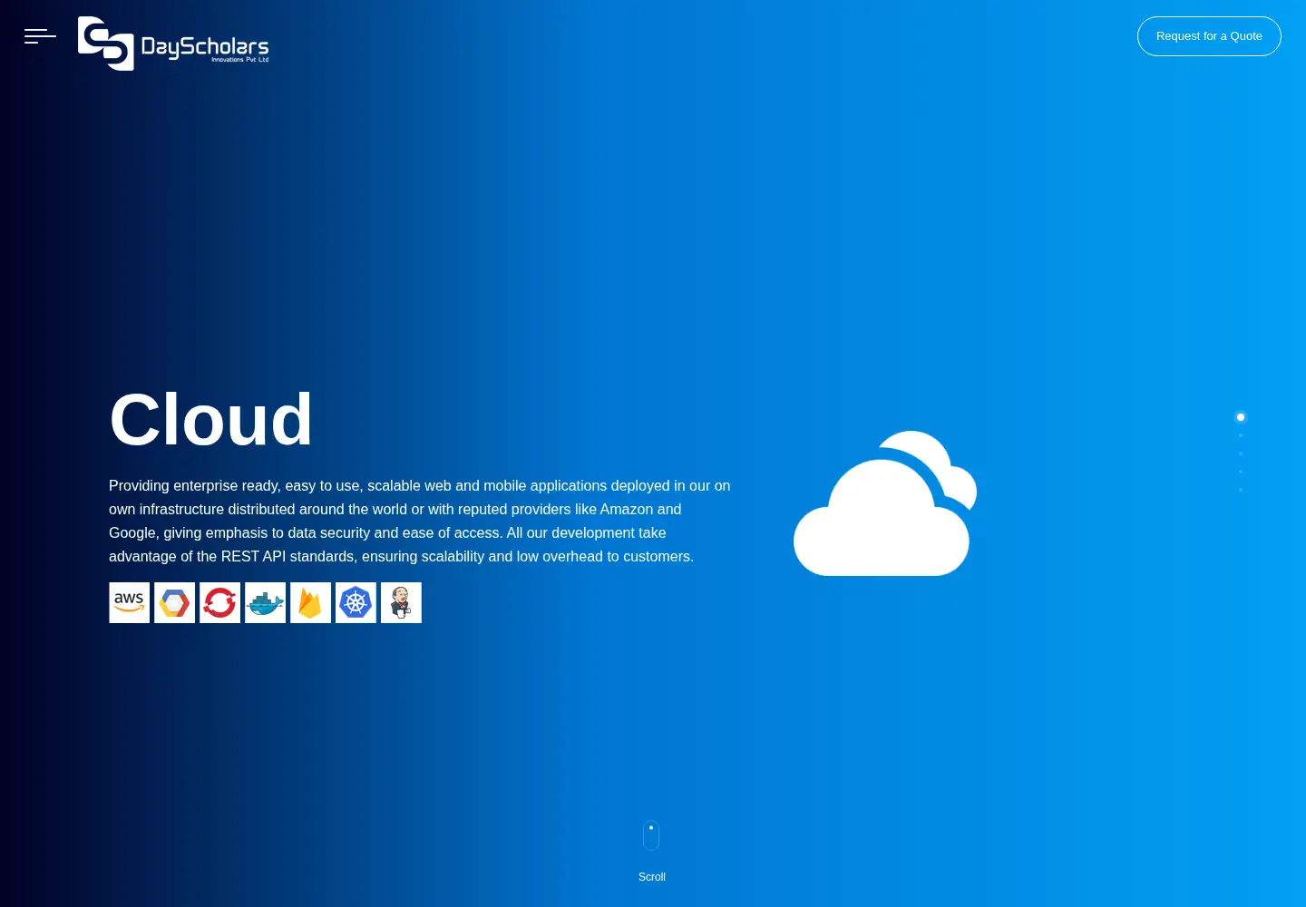
Task: Click the DayScholars logo
Action: tap(173, 44)
